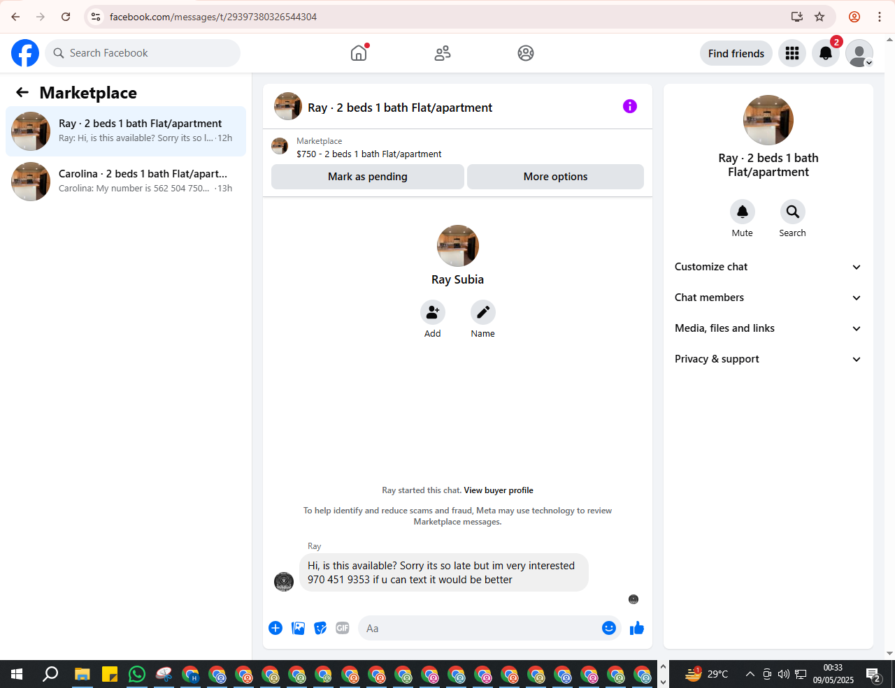This screenshot has width=895, height=688.
Task: Click Ray Subia's center profile picture
Action: point(458,246)
